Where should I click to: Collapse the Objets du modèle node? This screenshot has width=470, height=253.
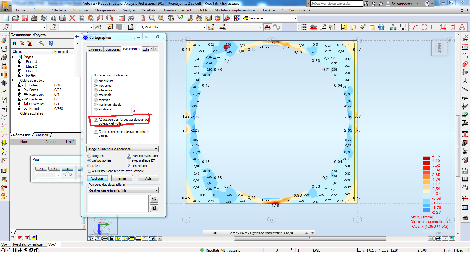14,81
